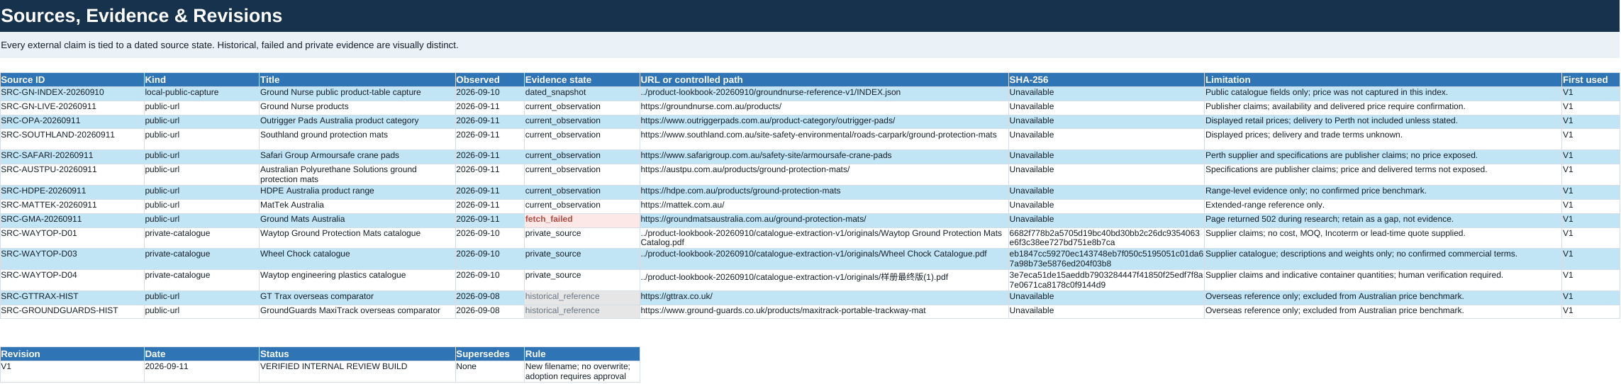Select cell SRC-HDPE-20260911
1621x384 pixels.
[72, 191]
